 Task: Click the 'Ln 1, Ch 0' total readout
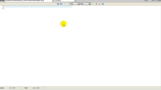point(36,88)
